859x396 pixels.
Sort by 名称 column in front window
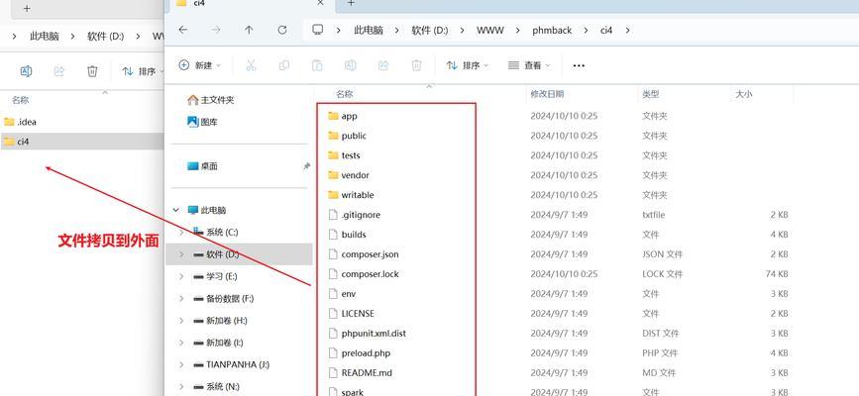(345, 94)
